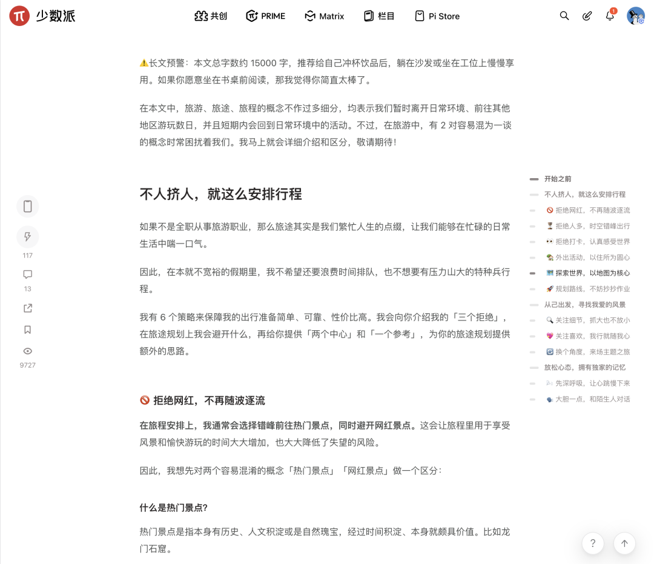Click the 13 comment count

coord(27,289)
